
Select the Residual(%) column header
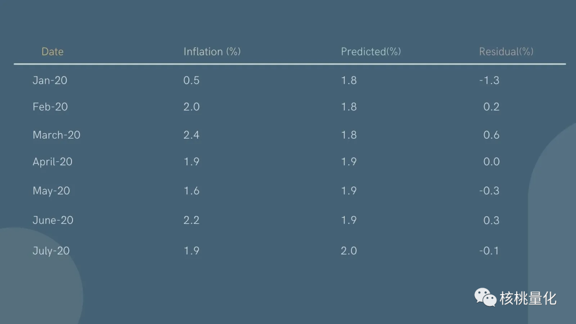coord(506,51)
